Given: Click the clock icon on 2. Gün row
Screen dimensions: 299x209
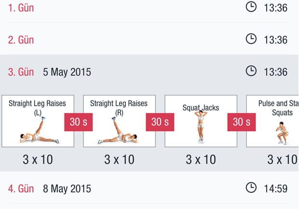Looking at the screenshot, I should 251,39.
